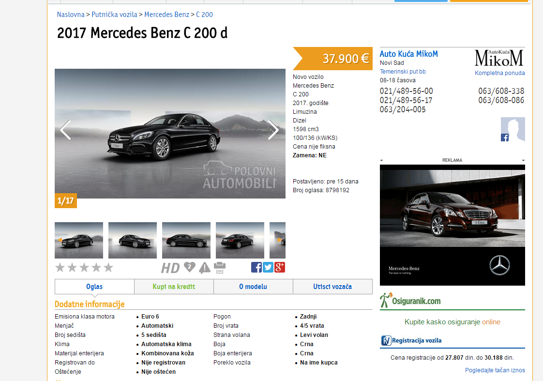Screen dimensions: 543x381
Task: Click the Na ime kupca value
Action: 318,363
